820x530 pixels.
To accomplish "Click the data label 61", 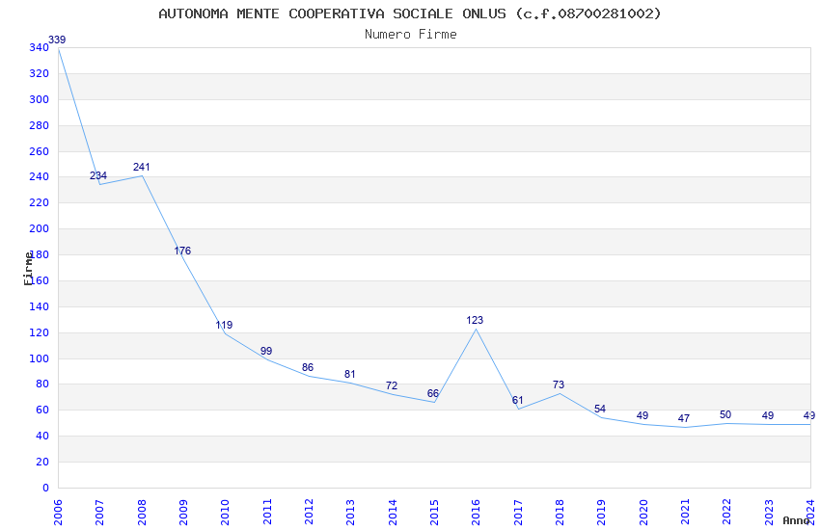I will click(518, 401).
